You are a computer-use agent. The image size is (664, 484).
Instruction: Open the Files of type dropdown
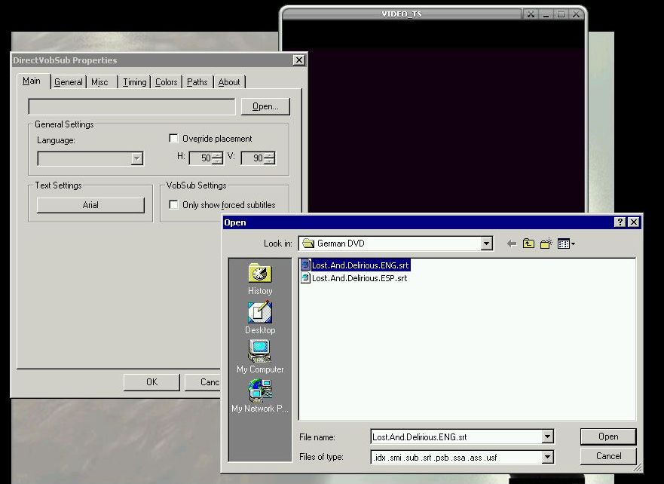(547, 456)
